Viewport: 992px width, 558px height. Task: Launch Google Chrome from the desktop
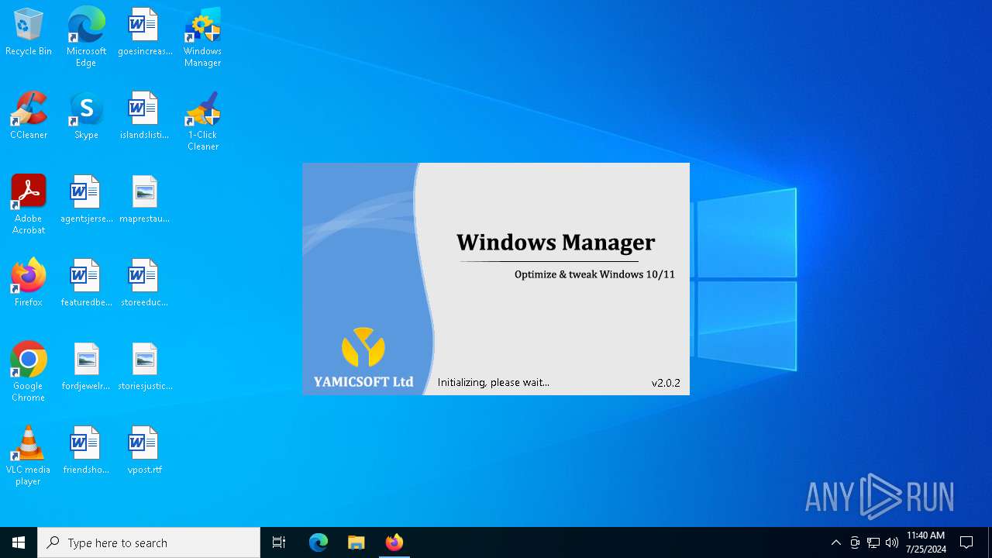tap(29, 372)
